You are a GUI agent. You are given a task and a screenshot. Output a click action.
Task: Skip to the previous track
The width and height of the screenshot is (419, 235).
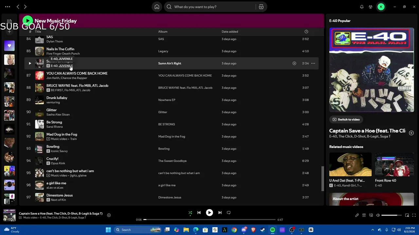(x=199, y=213)
